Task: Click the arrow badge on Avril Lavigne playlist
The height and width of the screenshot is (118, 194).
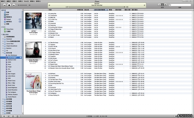Action: point(21,57)
